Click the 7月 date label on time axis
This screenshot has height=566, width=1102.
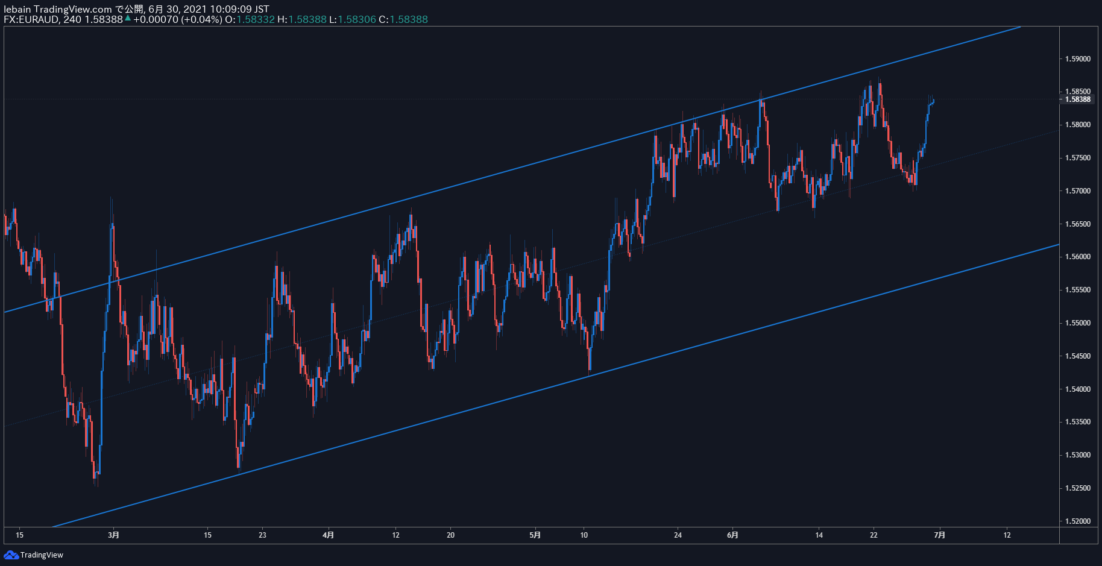pos(939,535)
